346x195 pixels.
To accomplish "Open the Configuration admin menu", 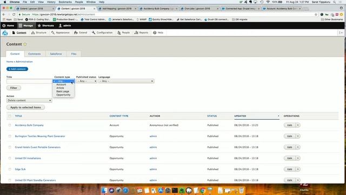I will 102,32.
